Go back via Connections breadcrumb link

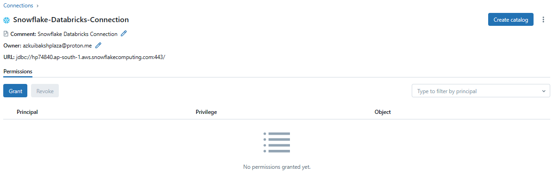19,6
